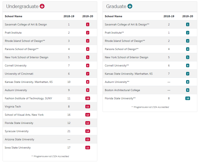199x162 pixels.
Task: Click red rank badge 1 for Savannah College
Action: click(x=88, y=24)
